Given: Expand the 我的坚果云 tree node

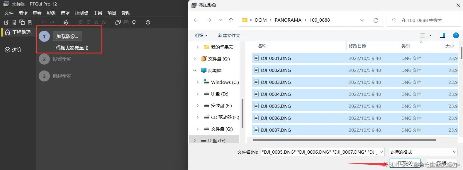Looking at the screenshot, I should [x=198, y=47].
